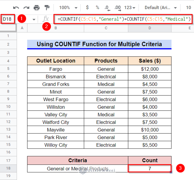Click the cell 'Willoy City'
This screenshot has width=194, height=180.
coord(56,145)
